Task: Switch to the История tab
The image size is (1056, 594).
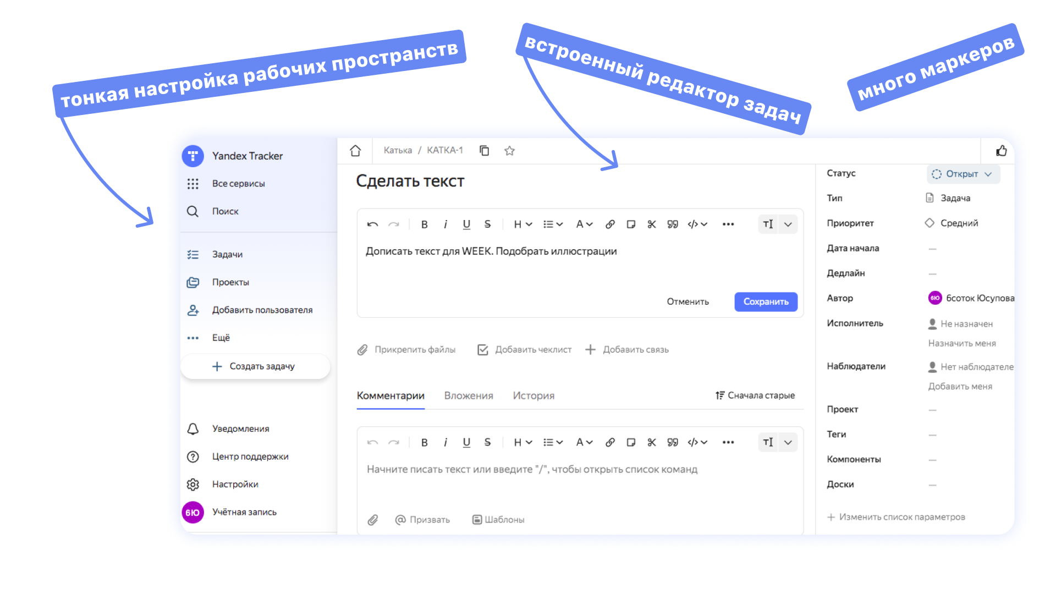Action: click(x=533, y=395)
